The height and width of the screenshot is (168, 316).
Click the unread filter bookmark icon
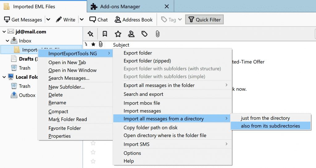[105, 34]
